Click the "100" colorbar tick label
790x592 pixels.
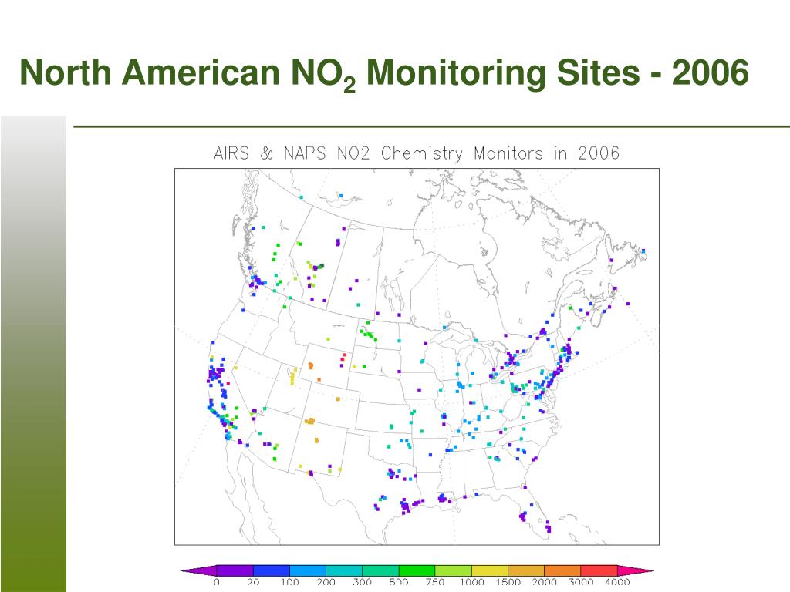[x=290, y=582]
